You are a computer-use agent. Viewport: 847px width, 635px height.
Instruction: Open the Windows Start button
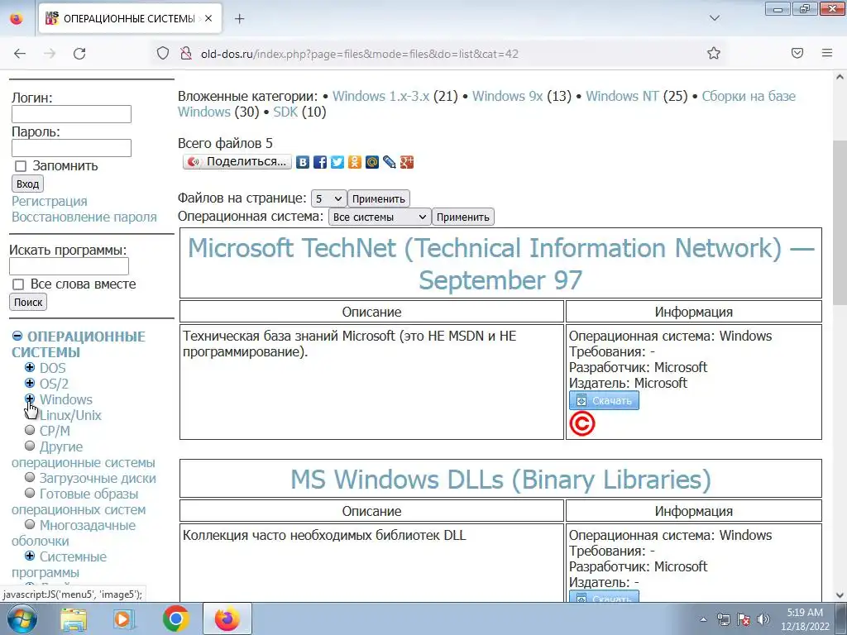22,618
